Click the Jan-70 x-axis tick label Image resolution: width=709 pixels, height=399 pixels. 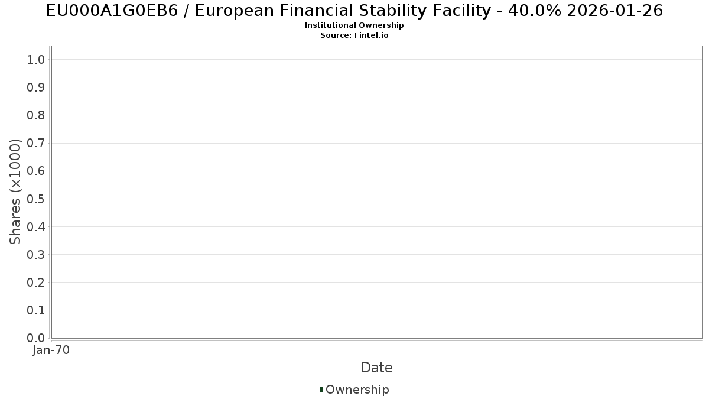[x=51, y=350]
